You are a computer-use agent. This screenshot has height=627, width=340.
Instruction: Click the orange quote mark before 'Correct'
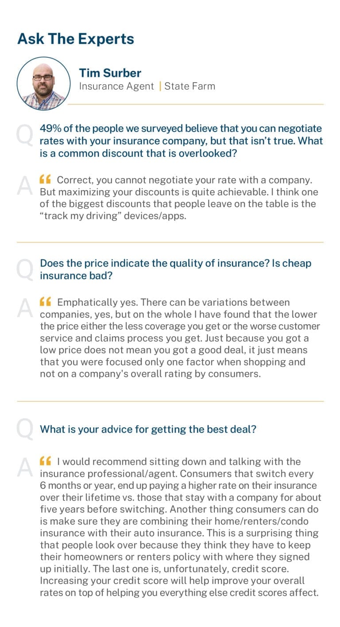45,179
